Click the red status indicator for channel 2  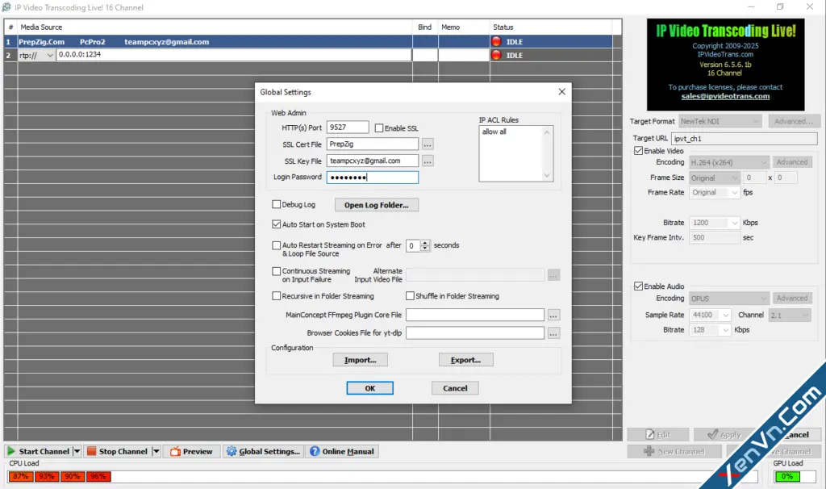click(x=496, y=55)
